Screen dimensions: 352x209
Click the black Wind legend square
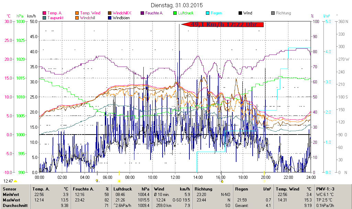(240, 13)
